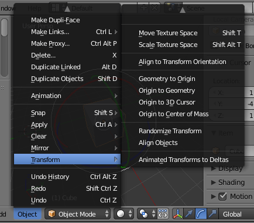Viewport: 254px width, 223px height.
Task: Choose Origin to 3D Cursor
Action: coord(183,102)
